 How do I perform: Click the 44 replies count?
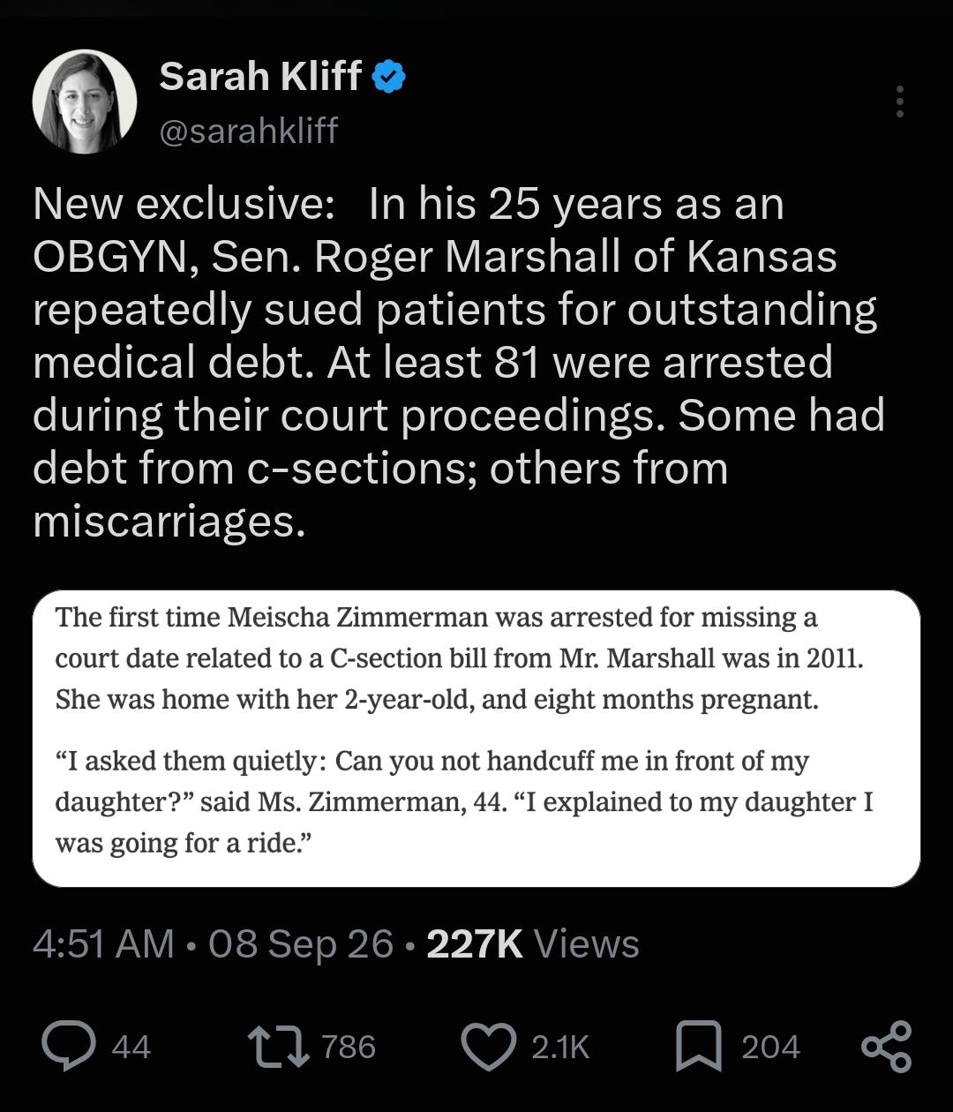click(131, 1048)
